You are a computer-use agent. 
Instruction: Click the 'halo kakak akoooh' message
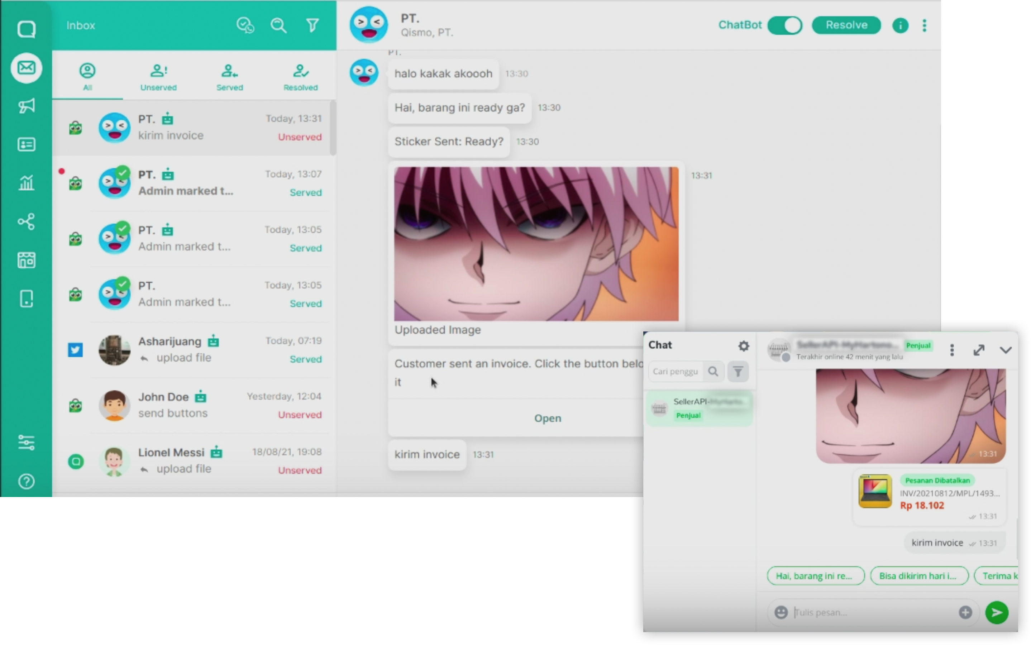[443, 74]
